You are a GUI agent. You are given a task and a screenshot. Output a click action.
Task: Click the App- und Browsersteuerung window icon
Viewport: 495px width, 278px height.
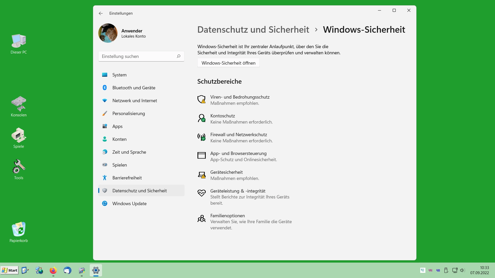coord(201,155)
